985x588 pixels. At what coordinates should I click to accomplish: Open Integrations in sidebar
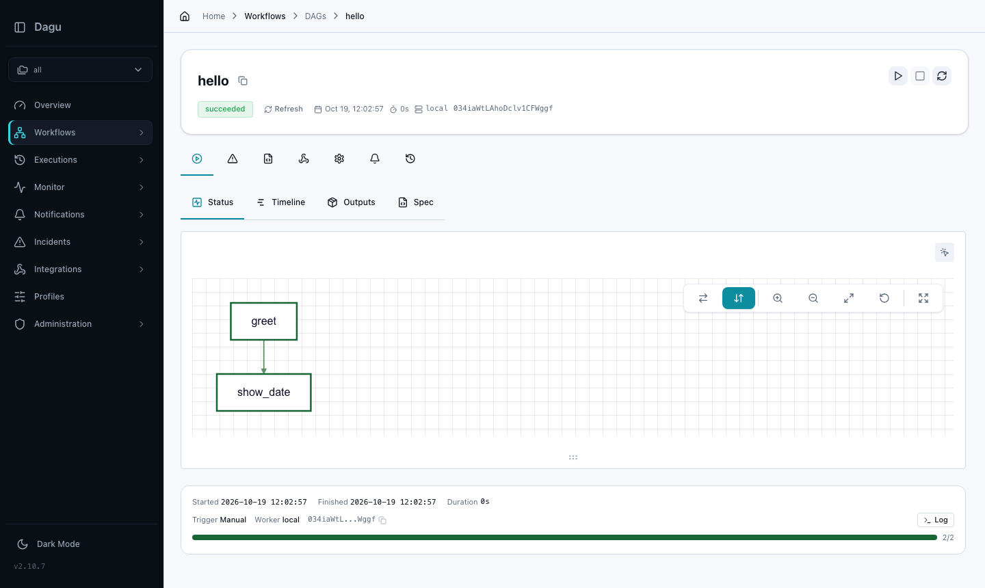tap(80, 269)
